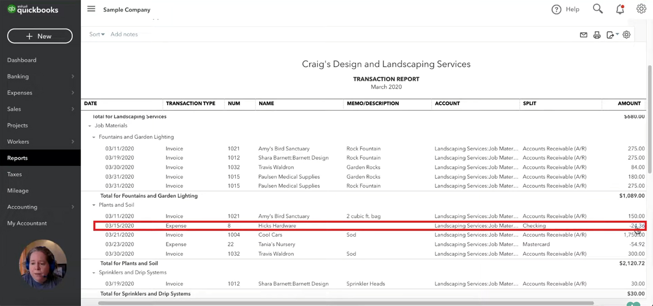Open the Workers menu item
Viewport: 653px width, 306px height.
coord(18,142)
